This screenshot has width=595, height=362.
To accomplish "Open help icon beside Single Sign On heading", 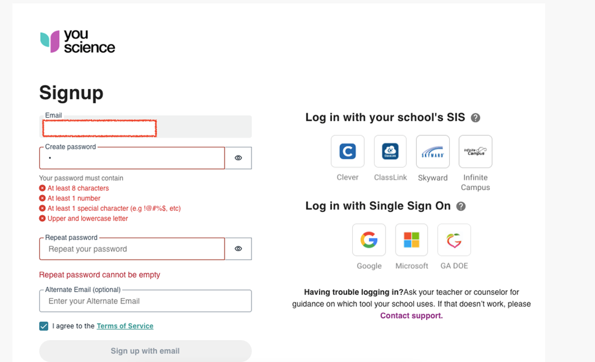I will click(461, 206).
